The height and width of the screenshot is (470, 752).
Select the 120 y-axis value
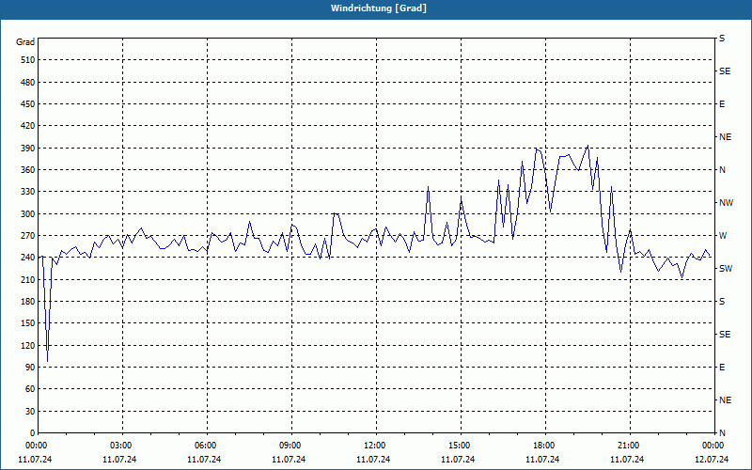(27, 345)
